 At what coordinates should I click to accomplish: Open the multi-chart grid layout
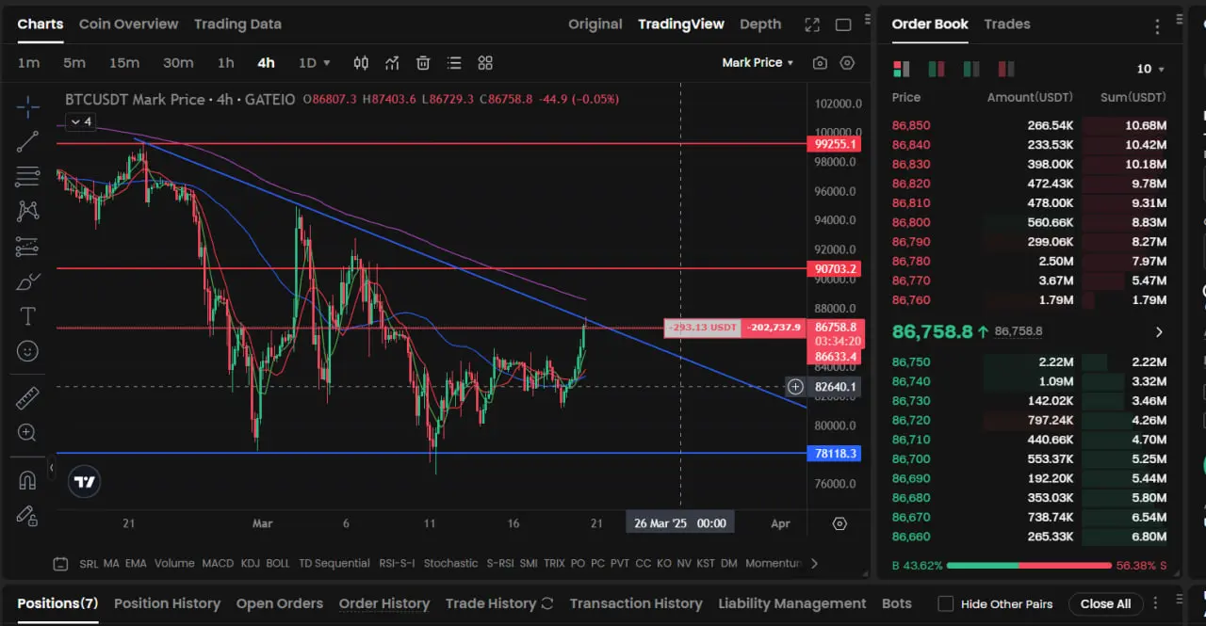(485, 63)
